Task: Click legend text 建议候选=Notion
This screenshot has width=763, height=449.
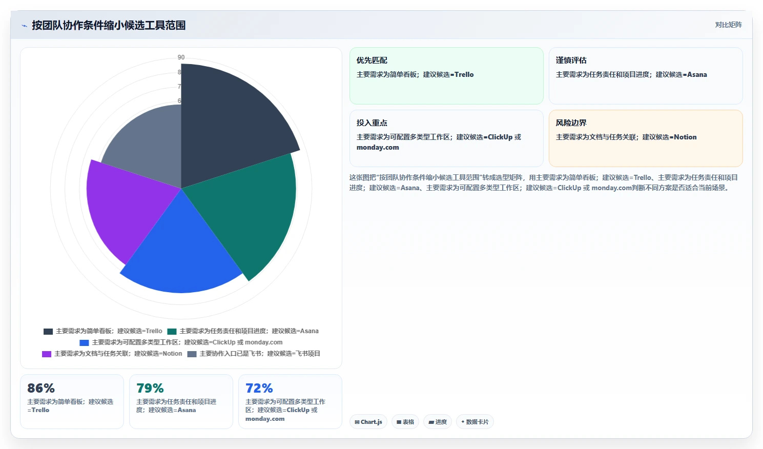Action: point(158,354)
